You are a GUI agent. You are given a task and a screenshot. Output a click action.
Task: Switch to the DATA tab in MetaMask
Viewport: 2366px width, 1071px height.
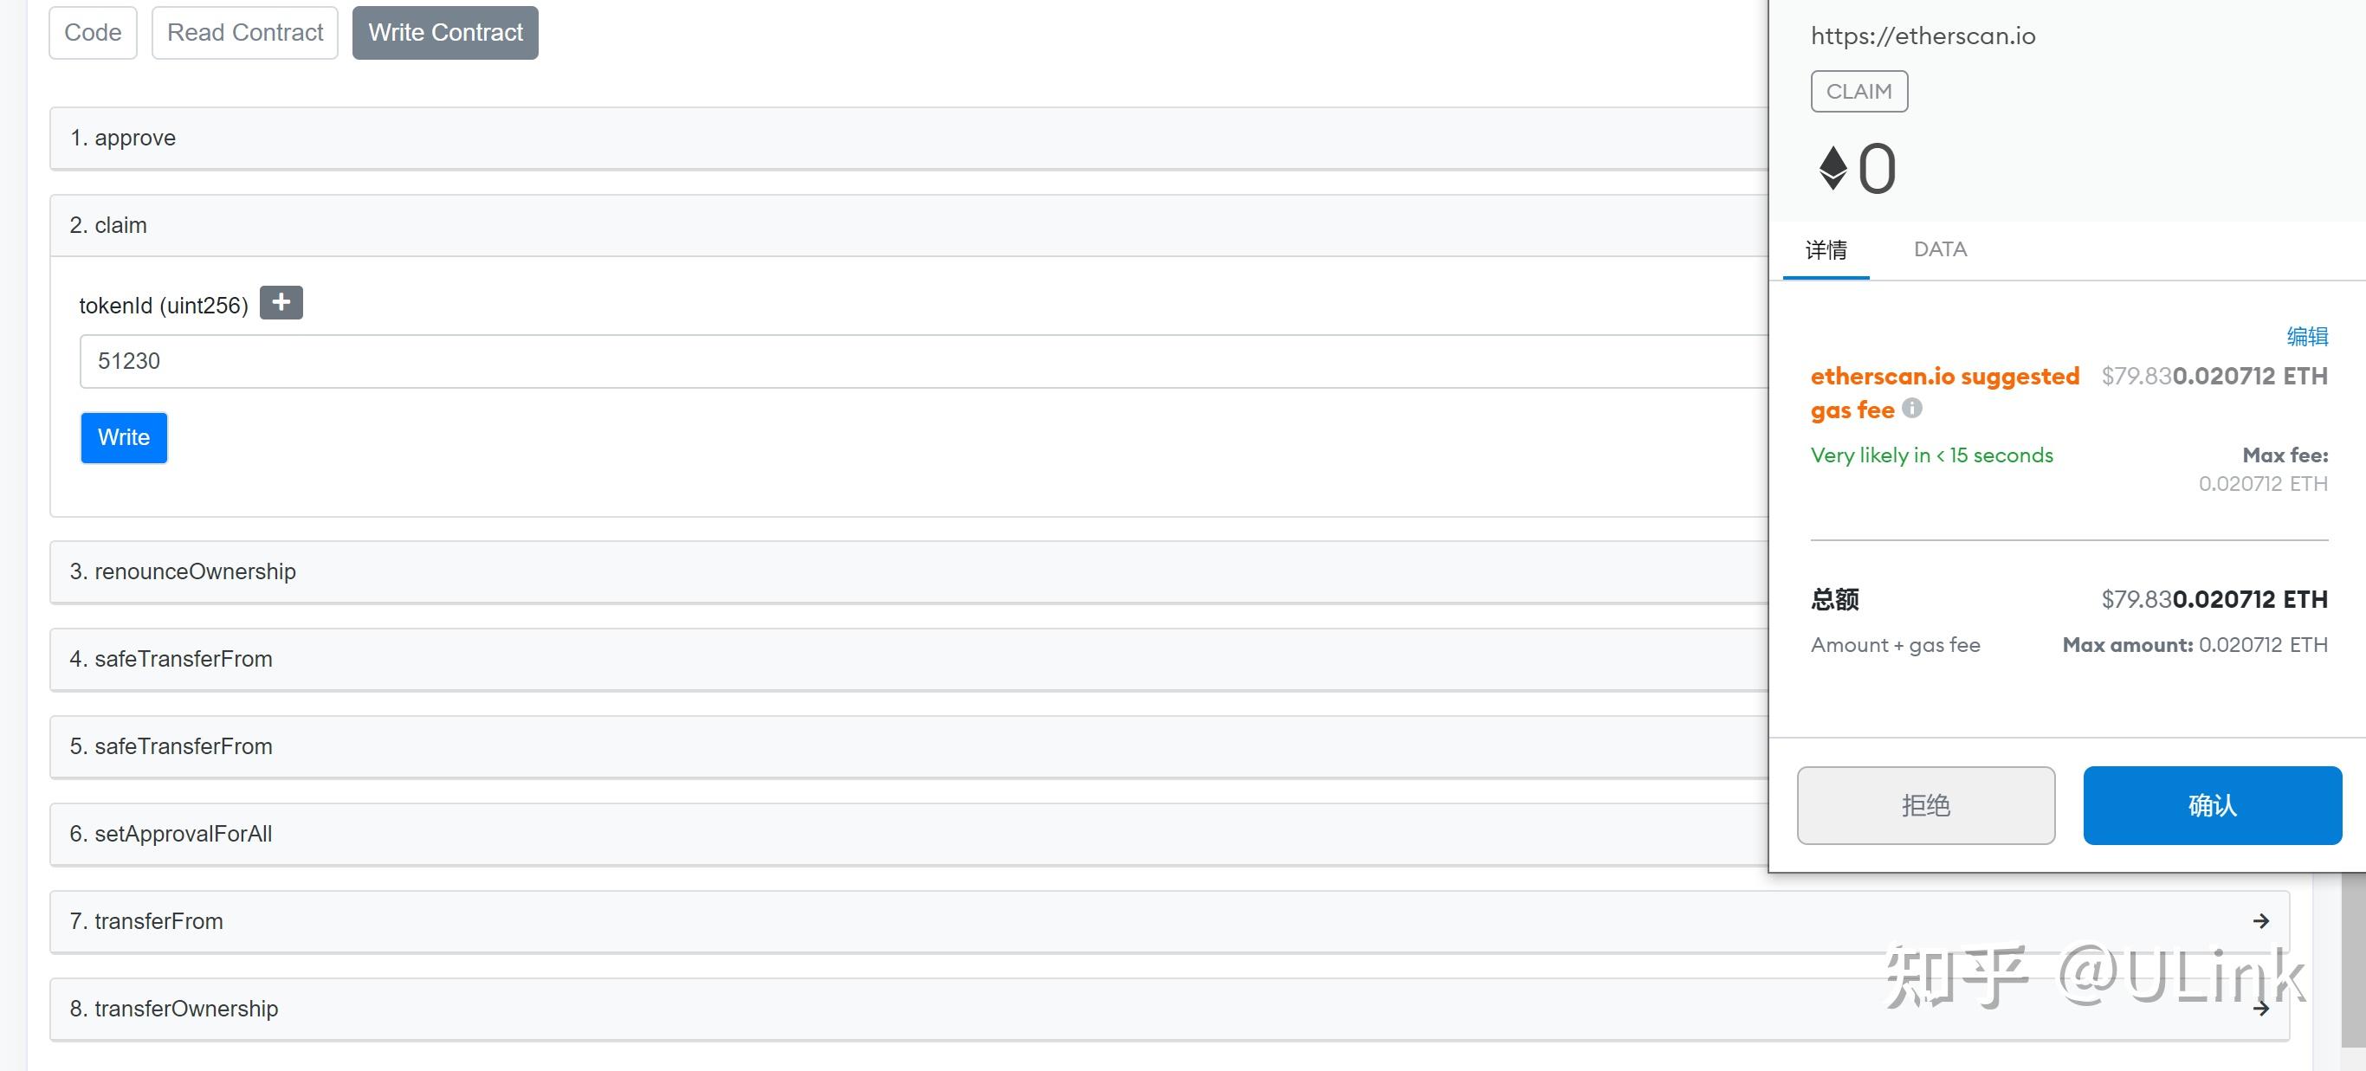tap(1940, 250)
